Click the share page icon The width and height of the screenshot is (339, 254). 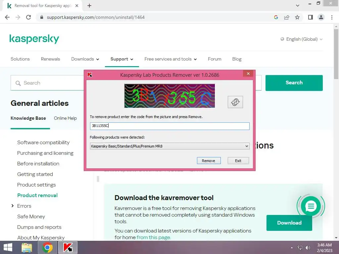287,17
